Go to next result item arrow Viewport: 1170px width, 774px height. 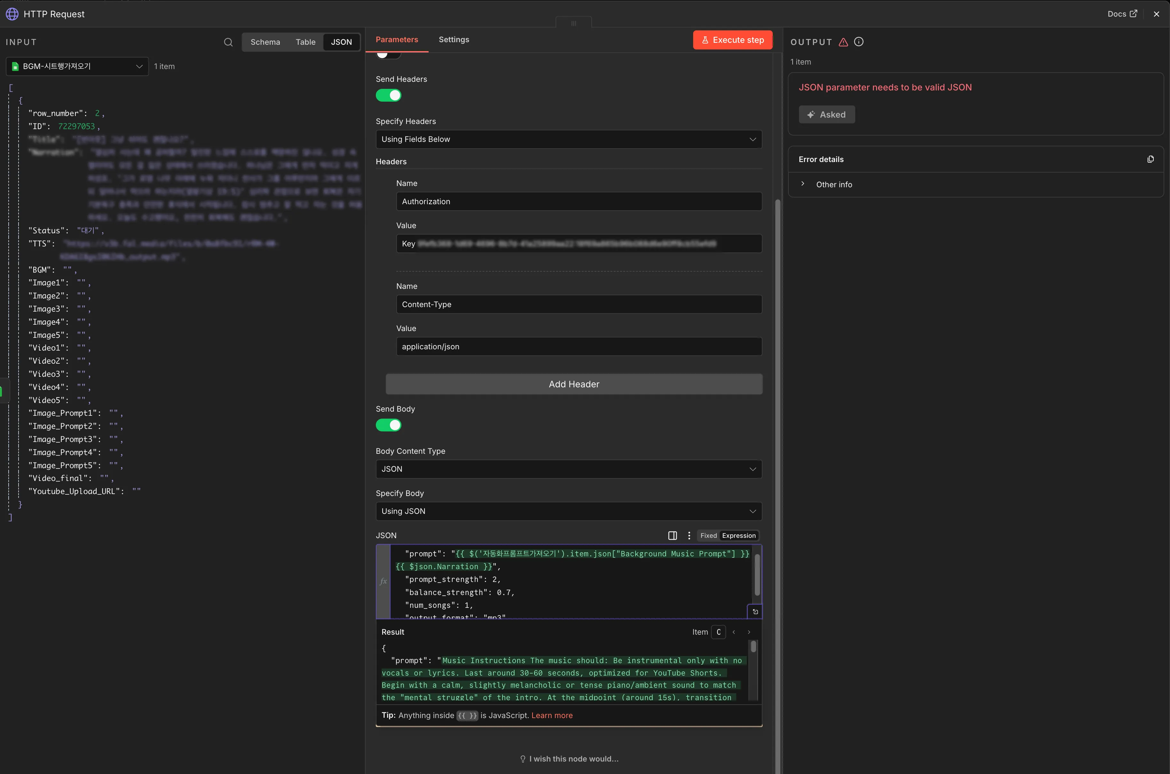click(749, 632)
